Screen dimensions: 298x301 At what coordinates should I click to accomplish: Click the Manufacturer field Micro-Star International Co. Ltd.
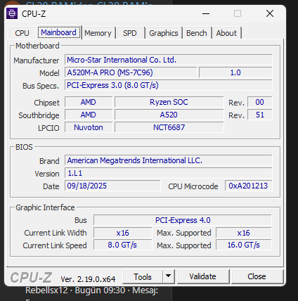169,60
